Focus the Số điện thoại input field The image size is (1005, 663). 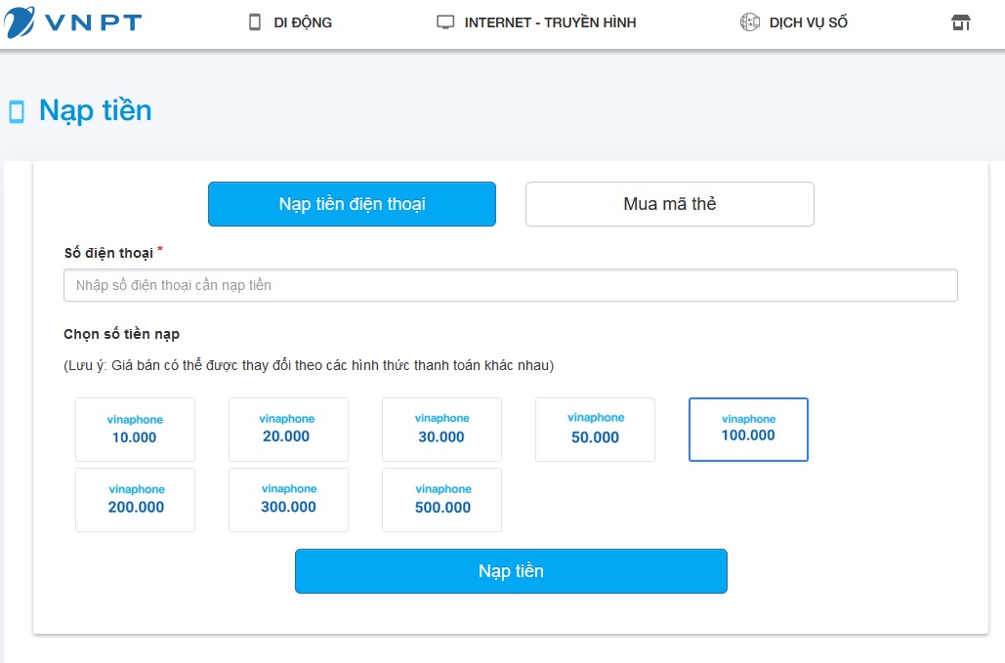point(510,285)
